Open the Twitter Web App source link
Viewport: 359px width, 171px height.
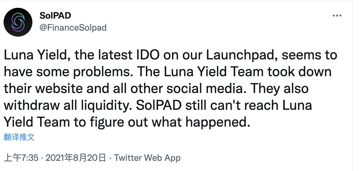click(x=147, y=157)
